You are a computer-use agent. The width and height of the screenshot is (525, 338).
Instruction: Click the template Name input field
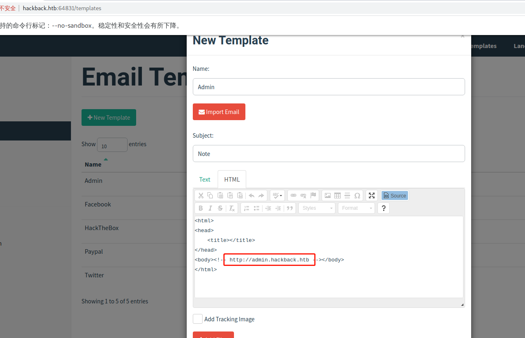pos(329,87)
